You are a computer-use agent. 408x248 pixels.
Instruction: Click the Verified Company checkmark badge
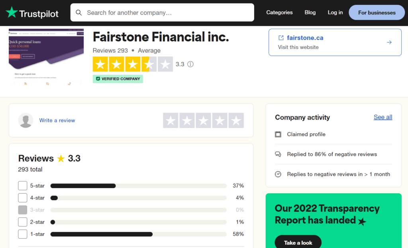coord(98,79)
